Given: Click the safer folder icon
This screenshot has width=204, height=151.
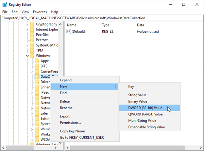Looking at the screenshot, I should (x=37, y=113).
